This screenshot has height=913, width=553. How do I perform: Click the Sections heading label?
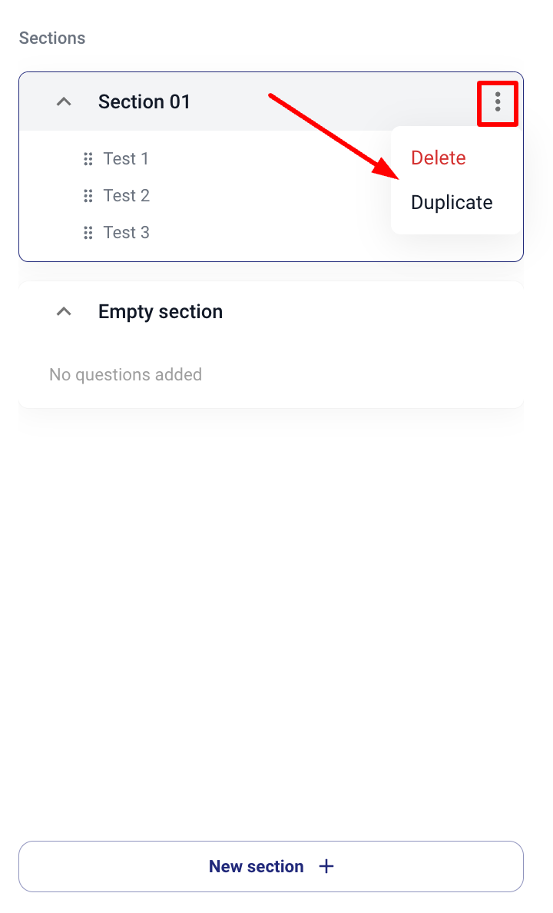point(52,38)
